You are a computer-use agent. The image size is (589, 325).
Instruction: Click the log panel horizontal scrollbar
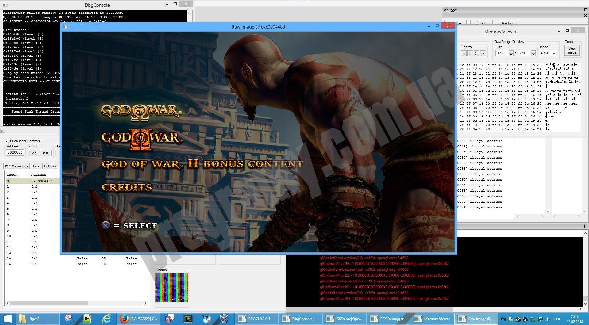coord(434,309)
